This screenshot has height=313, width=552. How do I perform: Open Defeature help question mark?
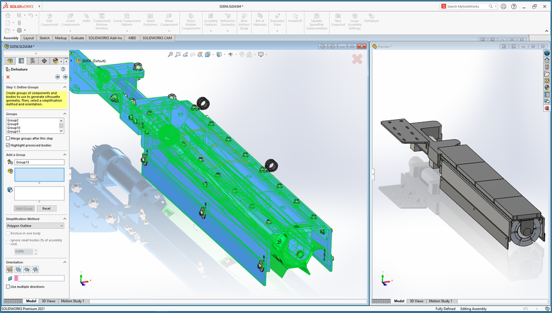coord(63,70)
